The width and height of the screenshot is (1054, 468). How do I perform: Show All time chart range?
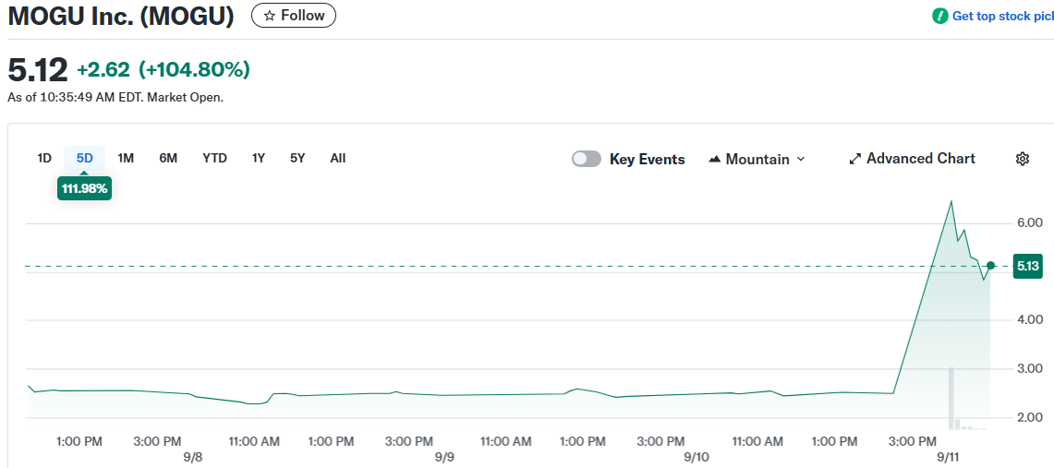[x=338, y=159]
